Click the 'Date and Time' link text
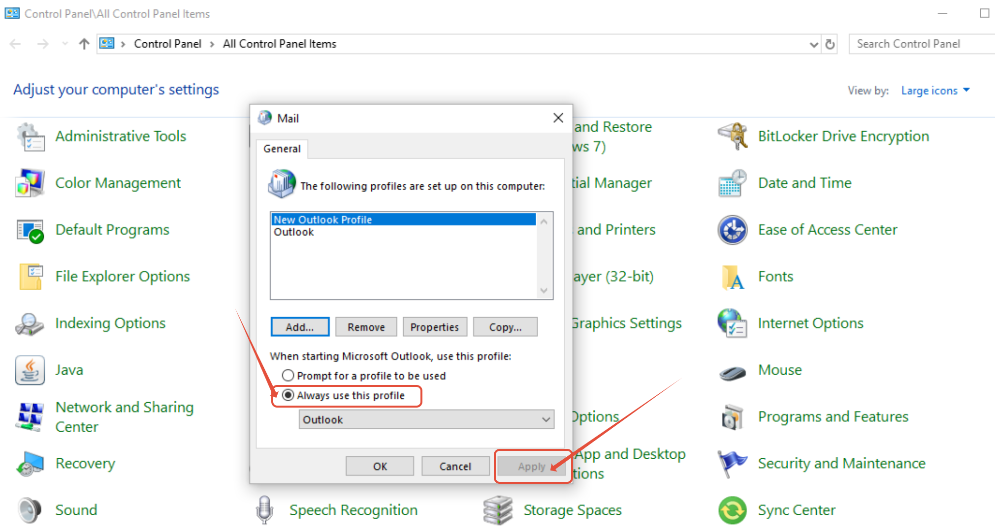The image size is (995, 530). tap(804, 183)
